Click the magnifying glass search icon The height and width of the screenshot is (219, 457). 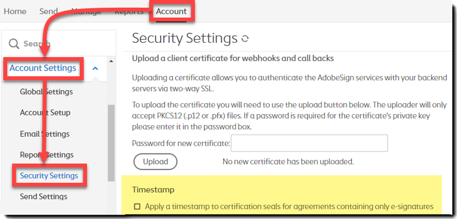(14, 44)
